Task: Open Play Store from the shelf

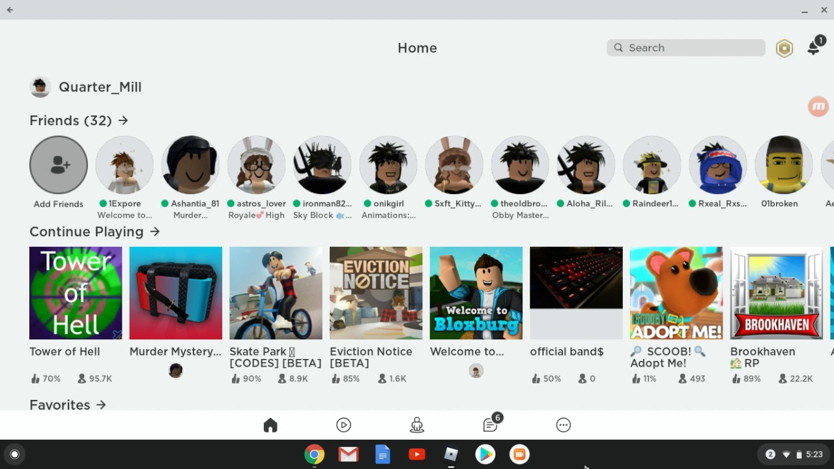Action: (x=485, y=455)
